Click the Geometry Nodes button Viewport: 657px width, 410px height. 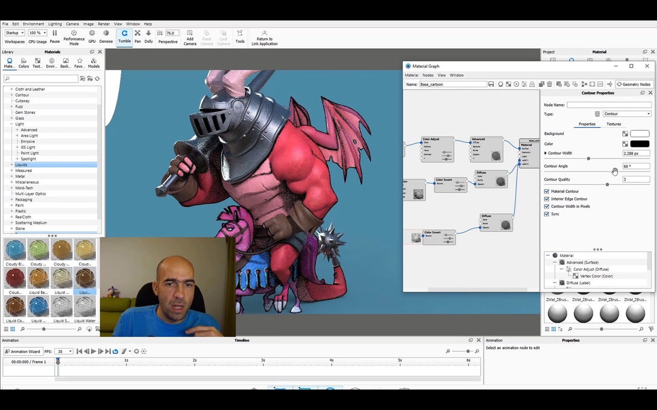point(634,84)
